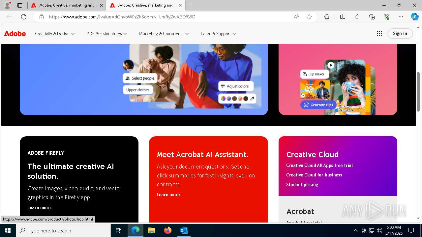Click Adjust colors chip

point(236,86)
